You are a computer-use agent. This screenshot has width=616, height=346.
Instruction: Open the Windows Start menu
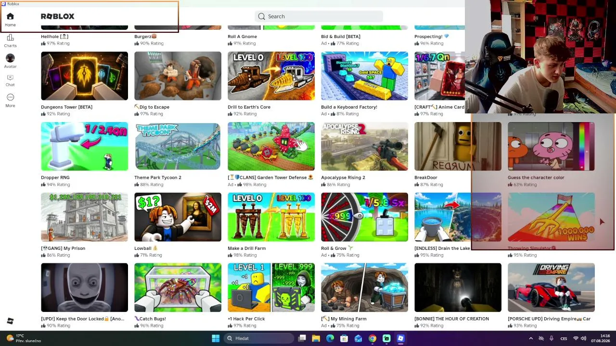coord(216,338)
